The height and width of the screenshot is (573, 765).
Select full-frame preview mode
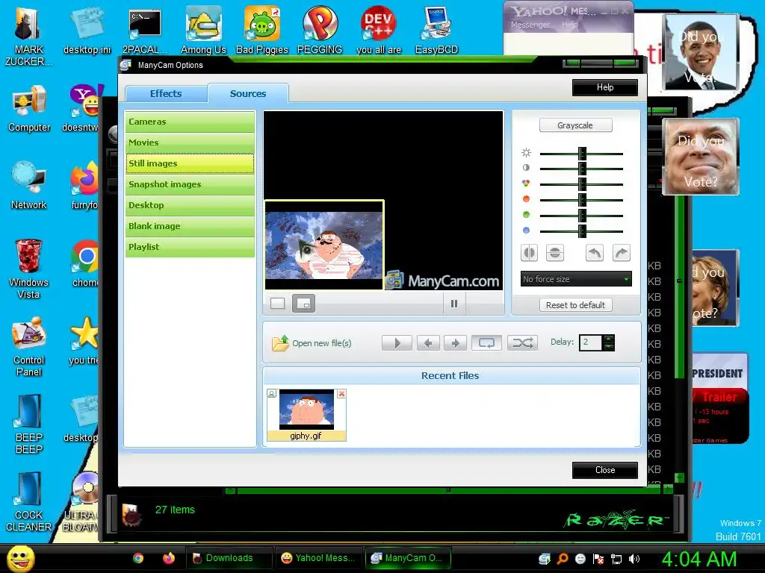click(278, 304)
